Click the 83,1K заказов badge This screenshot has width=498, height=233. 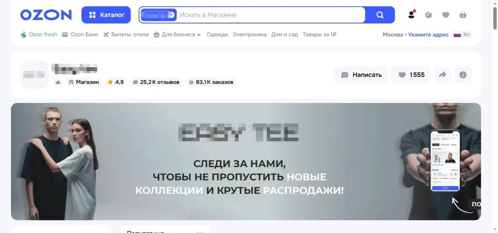click(211, 82)
